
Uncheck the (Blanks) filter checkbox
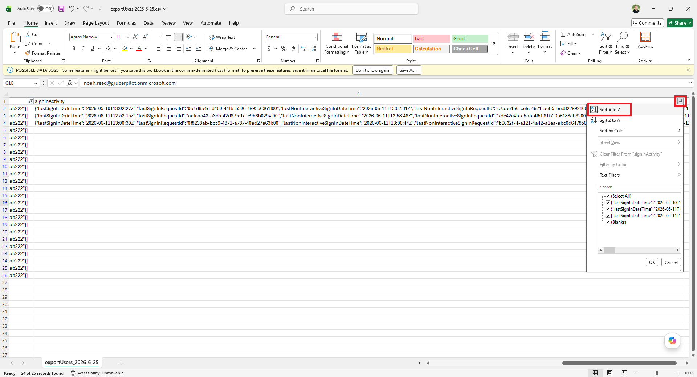(608, 222)
